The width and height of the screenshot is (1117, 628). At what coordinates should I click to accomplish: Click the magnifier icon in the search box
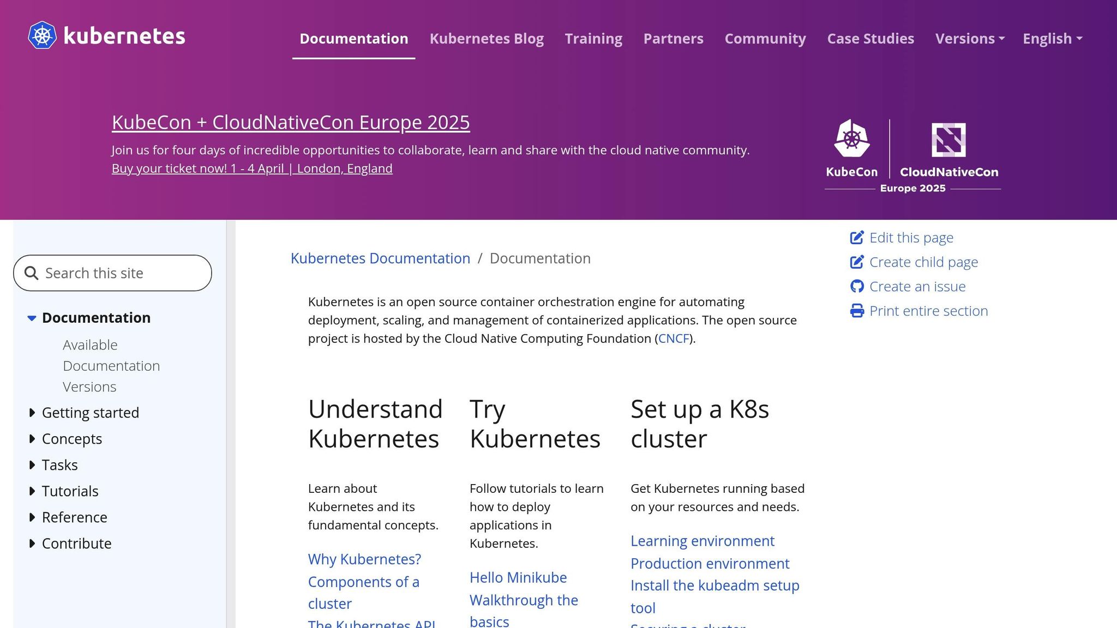click(x=31, y=273)
